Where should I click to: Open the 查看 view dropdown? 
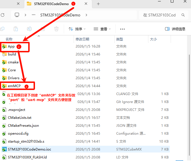pos(102,29)
